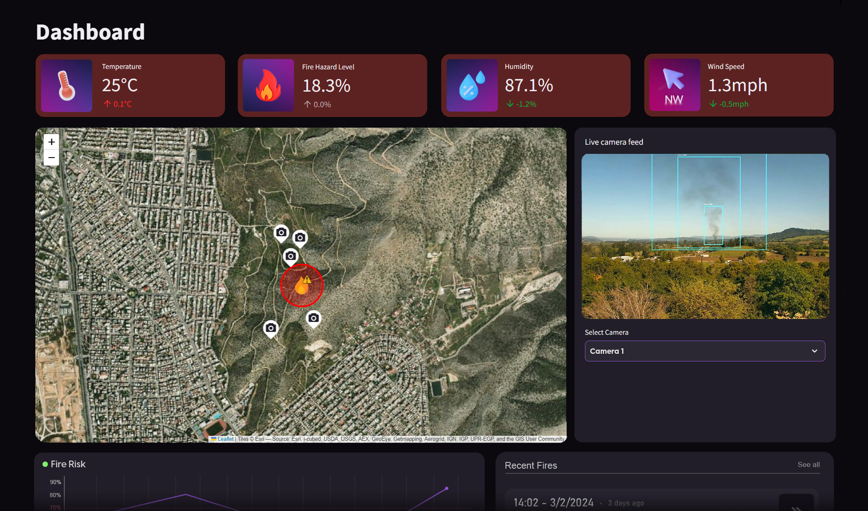Click the leftmost top camera marker
868x511 pixels.
281,233
